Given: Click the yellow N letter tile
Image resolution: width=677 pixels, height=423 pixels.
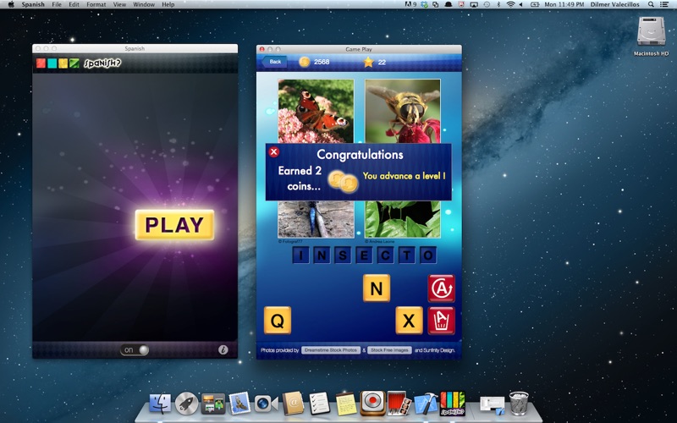Looking at the screenshot, I should click(377, 288).
